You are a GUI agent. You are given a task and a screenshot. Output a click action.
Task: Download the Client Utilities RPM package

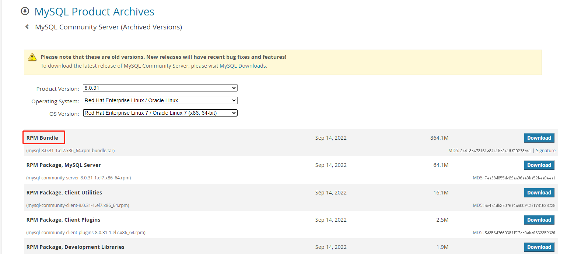point(539,193)
